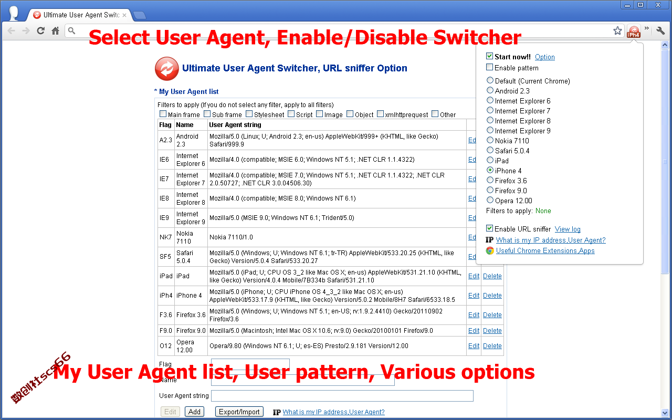Screen dimensions: 672x420
Task: Click the browser Forward arrow
Action: pyautogui.click(x=26, y=31)
